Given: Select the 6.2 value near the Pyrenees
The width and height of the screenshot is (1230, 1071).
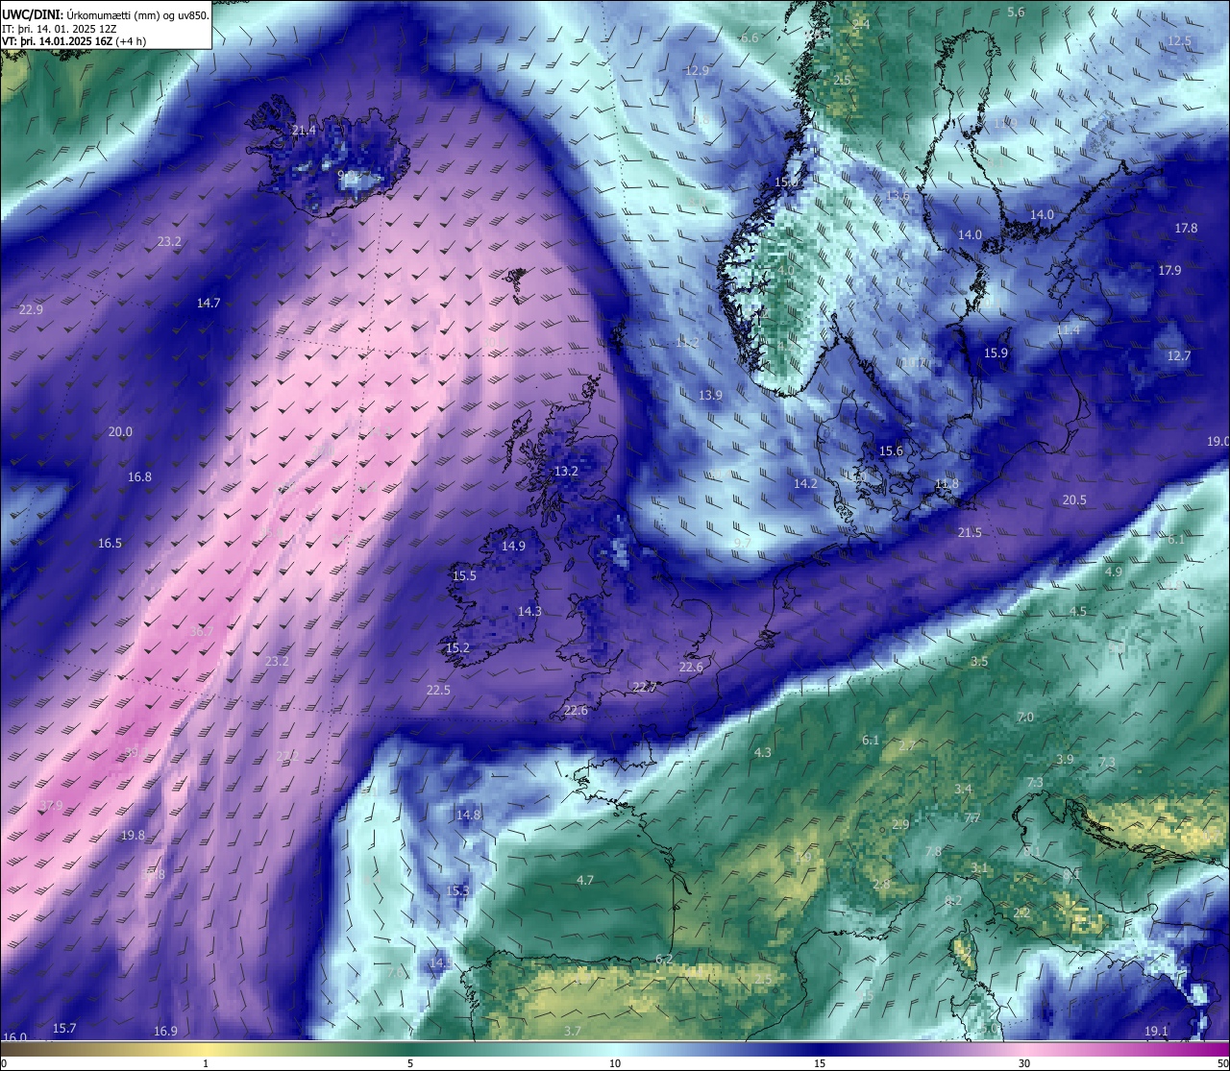Looking at the screenshot, I should point(664,960).
